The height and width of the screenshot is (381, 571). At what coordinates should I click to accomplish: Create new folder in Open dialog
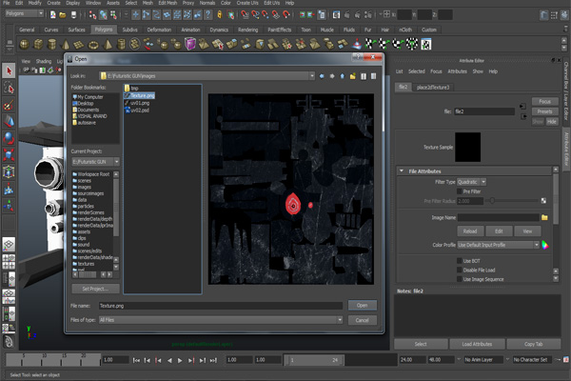[352, 76]
